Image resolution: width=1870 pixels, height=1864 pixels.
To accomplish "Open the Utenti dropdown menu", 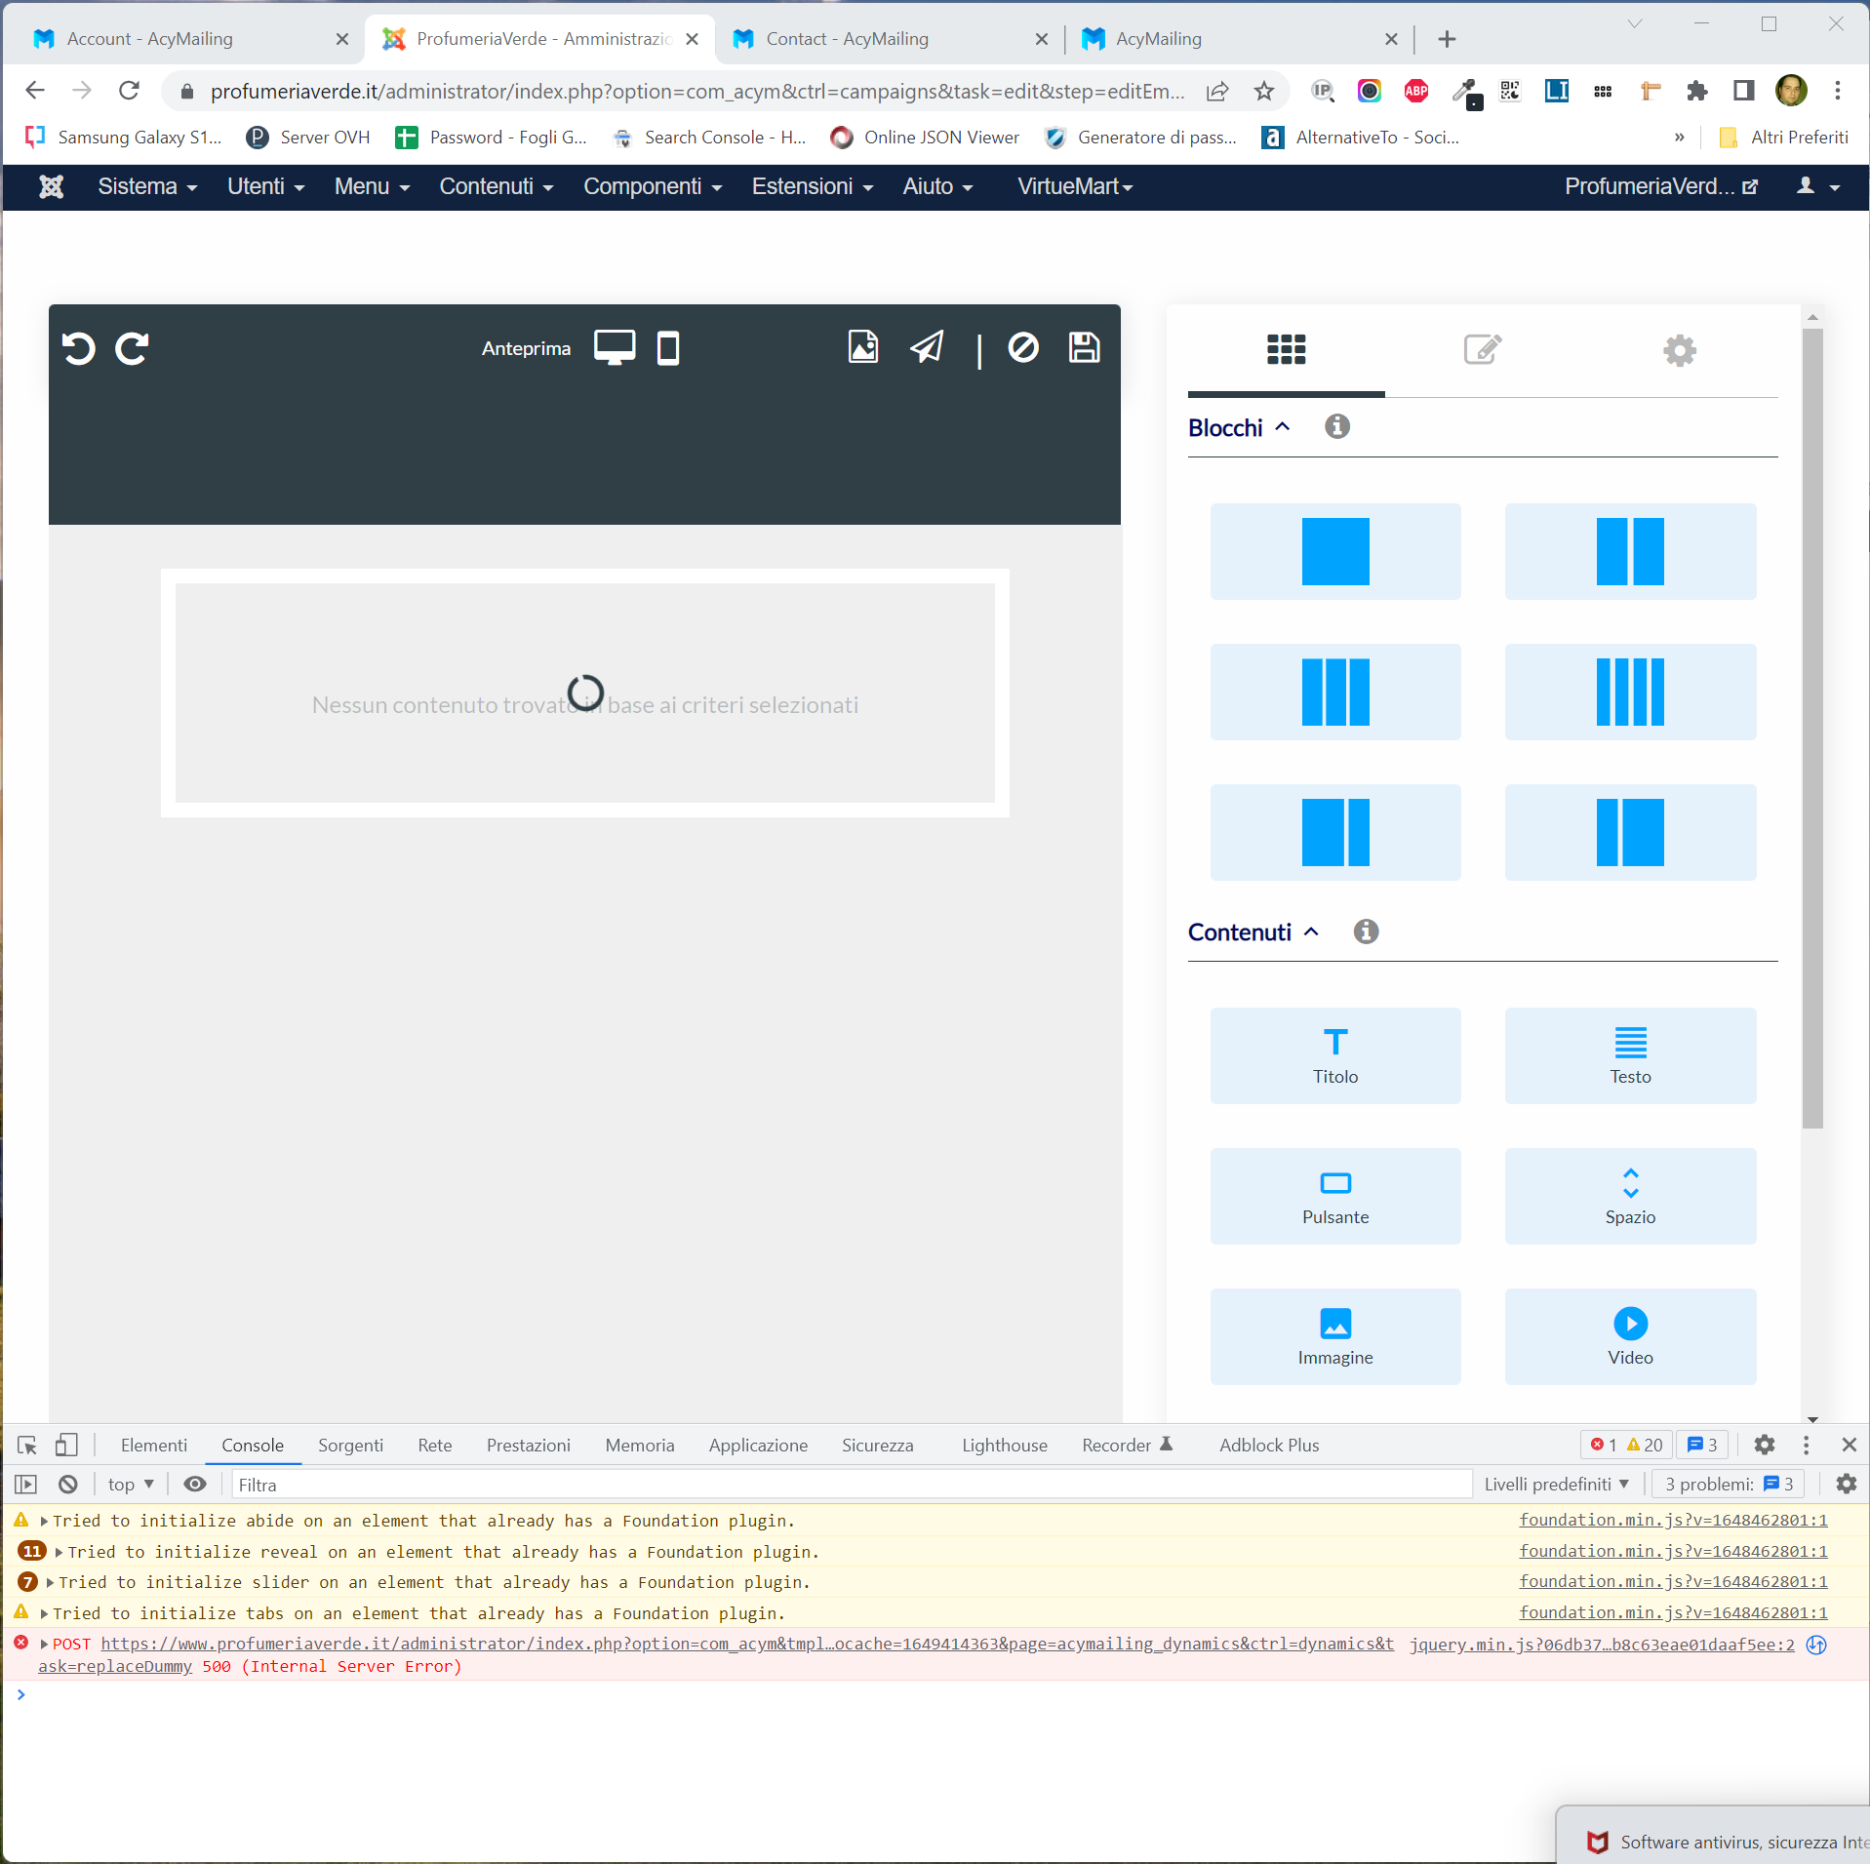I will pos(265,186).
